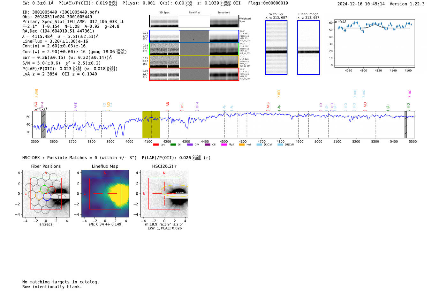Click the red OVI line label
Screen dimensions: 447x304
pos(36,106)
